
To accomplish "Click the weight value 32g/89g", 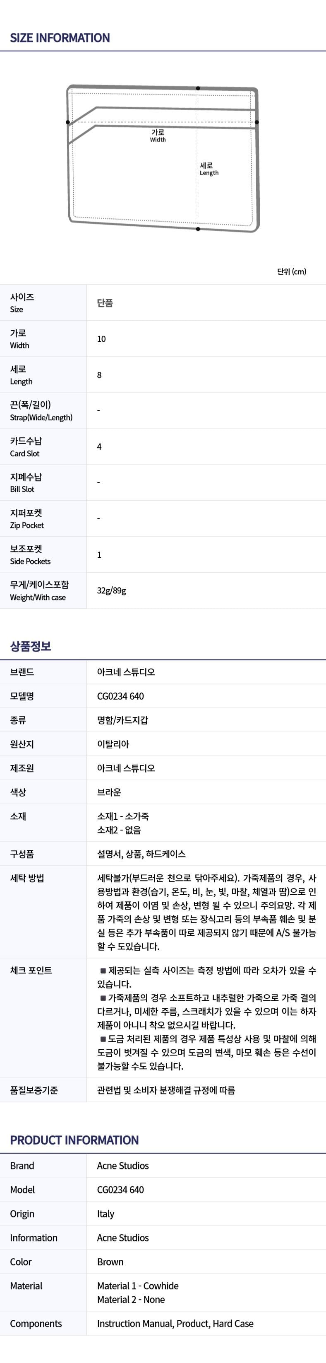I will tap(111, 591).
